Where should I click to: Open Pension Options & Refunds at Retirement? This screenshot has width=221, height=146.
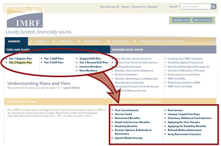[x=133, y=132]
